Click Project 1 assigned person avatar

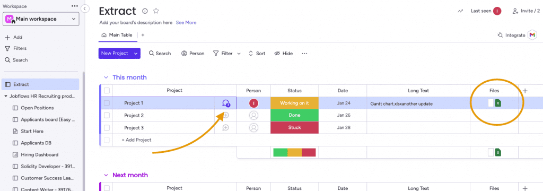pyautogui.click(x=254, y=103)
